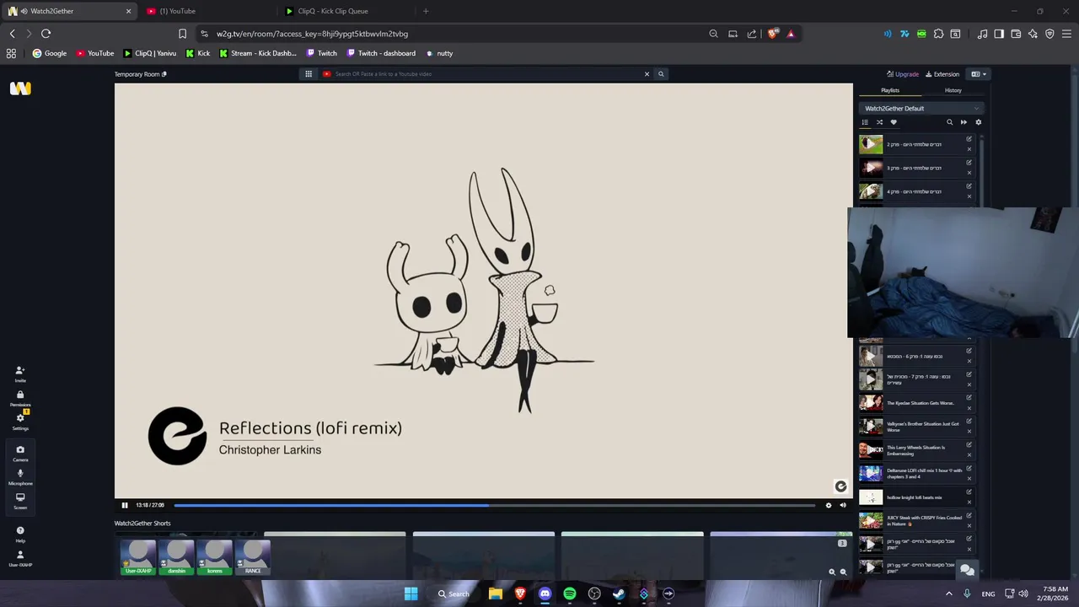Open the Help question mark icon
The height and width of the screenshot is (607, 1079).
(20, 534)
